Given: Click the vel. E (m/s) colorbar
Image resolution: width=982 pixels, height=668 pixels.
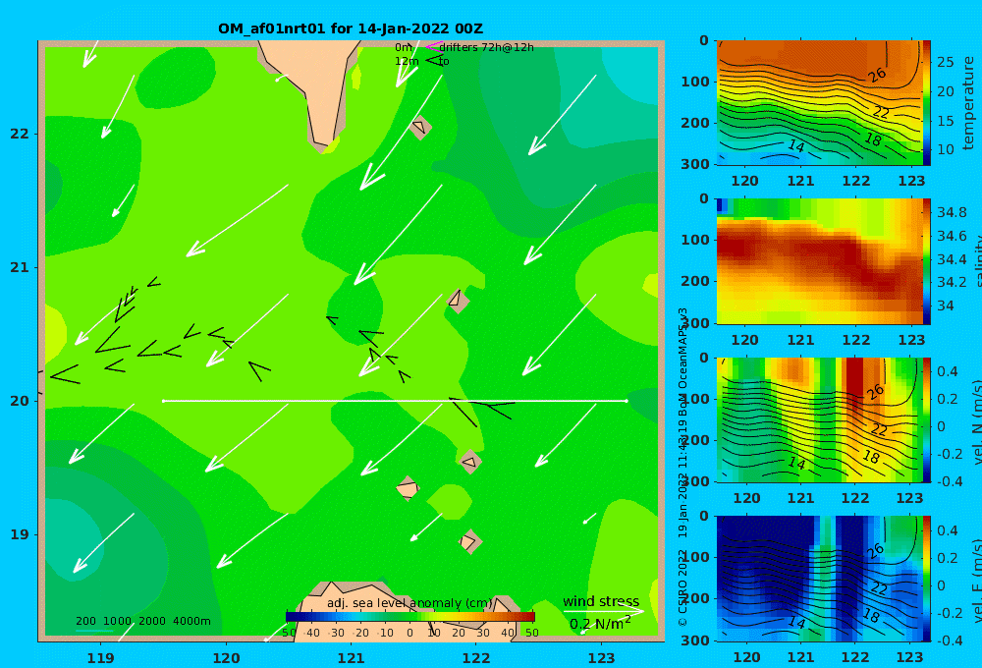Looking at the screenshot, I should (x=926, y=579).
